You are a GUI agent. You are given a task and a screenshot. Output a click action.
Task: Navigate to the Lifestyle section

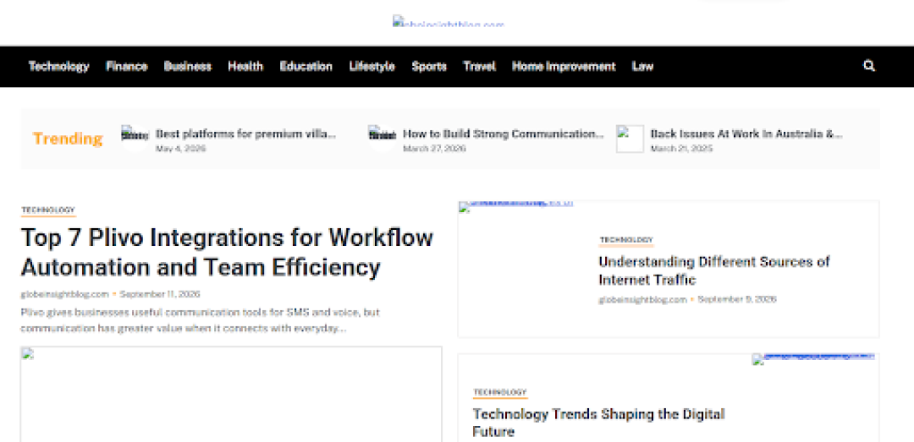(x=372, y=67)
